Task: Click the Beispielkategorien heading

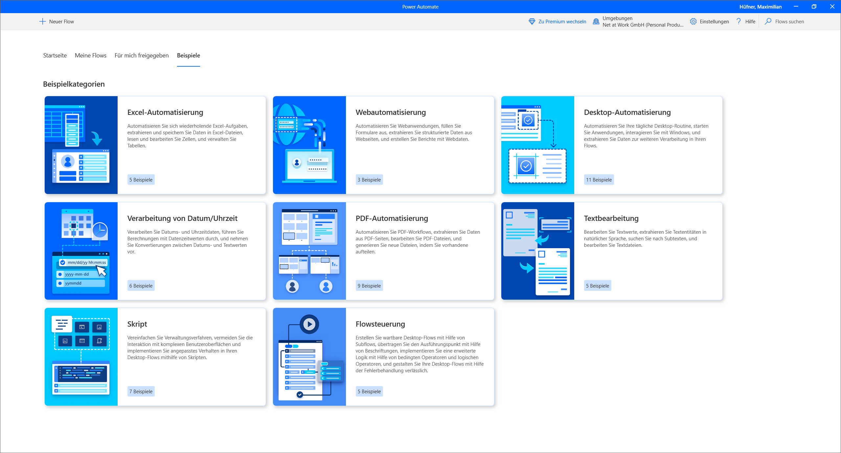Action: [x=74, y=84]
